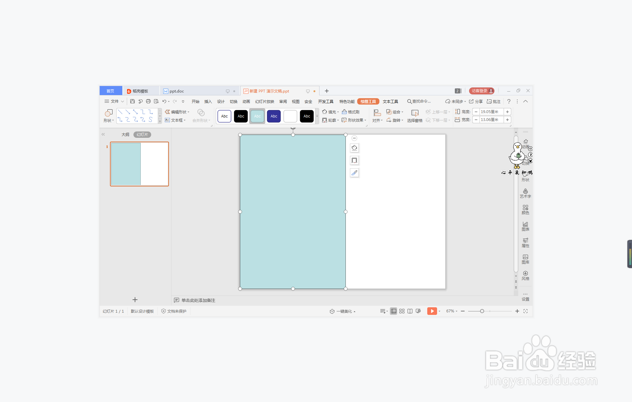Click 访客登录 login button
The width and height of the screenshot is (632, 402).
click(x=481, y=91)
